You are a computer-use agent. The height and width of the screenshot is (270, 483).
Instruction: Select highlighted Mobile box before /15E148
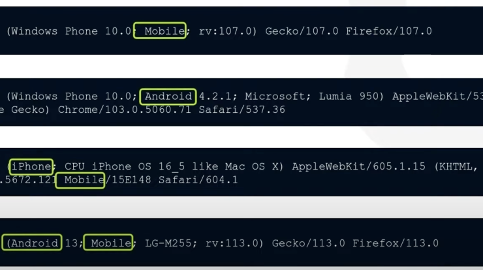pos(80,180)
